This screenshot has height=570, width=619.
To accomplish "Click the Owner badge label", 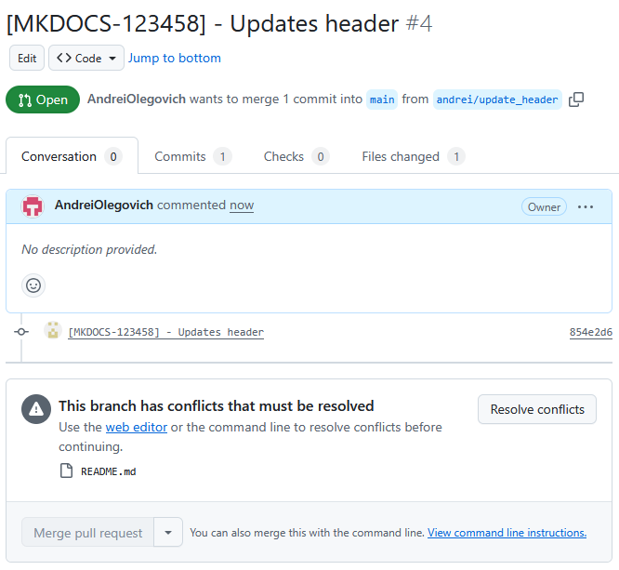I will (x=544, y=207).
